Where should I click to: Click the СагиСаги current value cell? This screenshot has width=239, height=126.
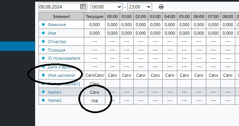(x=94, y=75)
